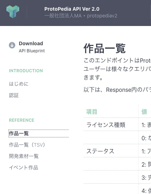151x194 pixels.
Task: Click the paragraph starting このエンドポイントは
Action: (x=117, y=69)
